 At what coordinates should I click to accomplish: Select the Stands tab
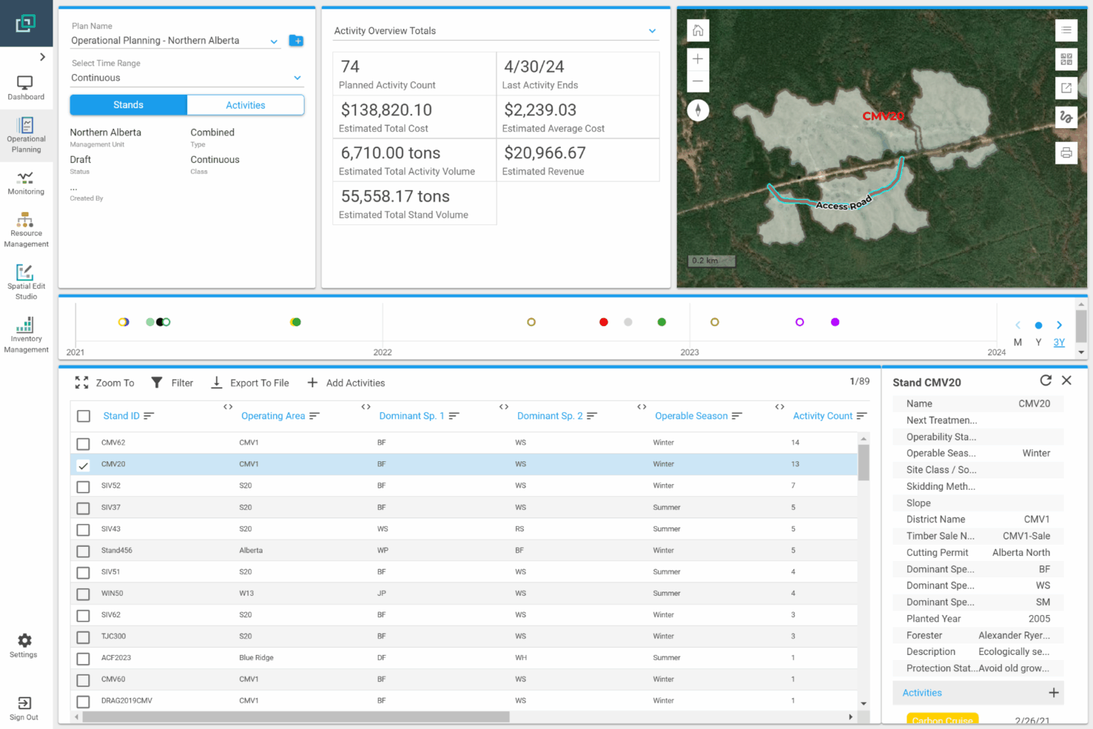click(x=128, y=105)
